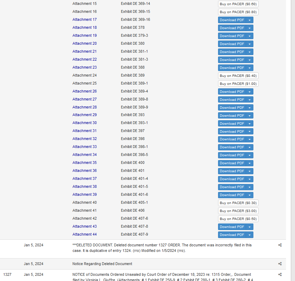The height and width of the screenshot is (281, 295).
Task: Open download dropdown for Attachment 44
Action: [250, 235]
